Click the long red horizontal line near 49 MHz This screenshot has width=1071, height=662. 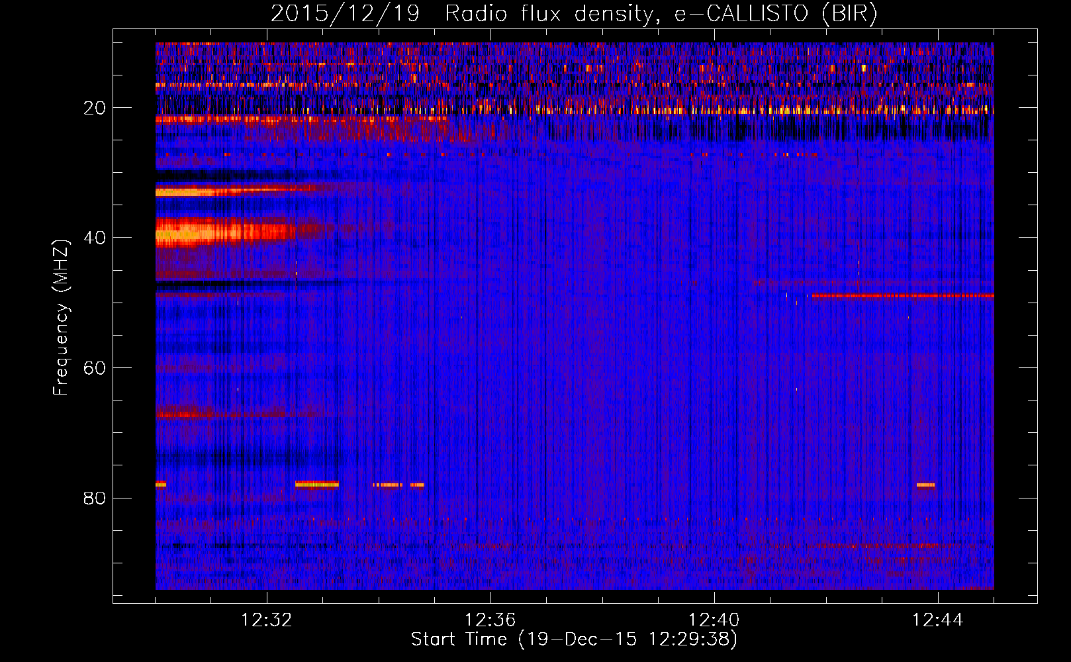[903, 296]
